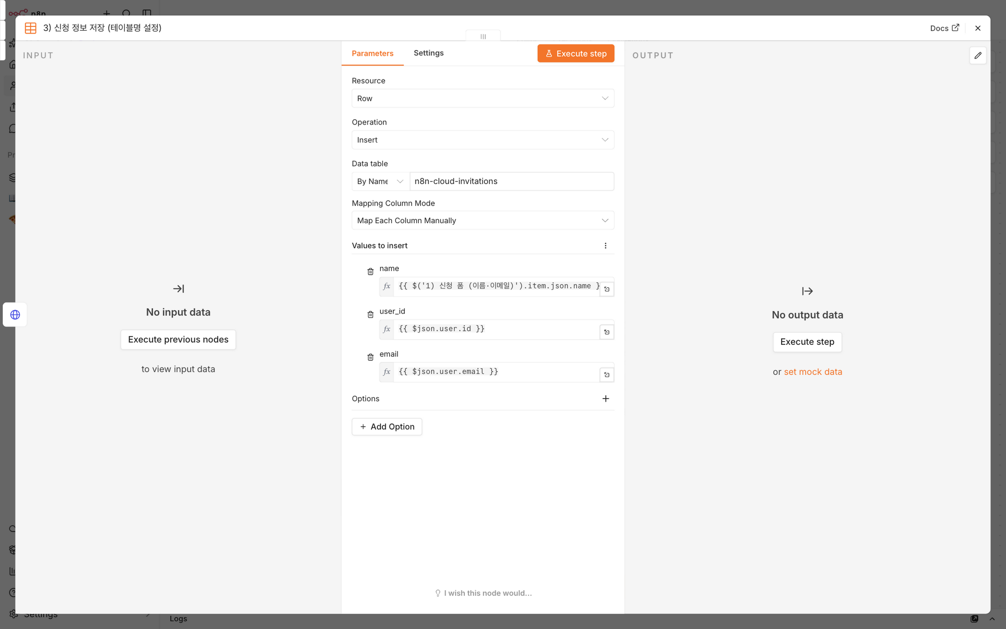Click the Add Option button
Screen dimensions: 1006x629
click(x=387, y=427)
